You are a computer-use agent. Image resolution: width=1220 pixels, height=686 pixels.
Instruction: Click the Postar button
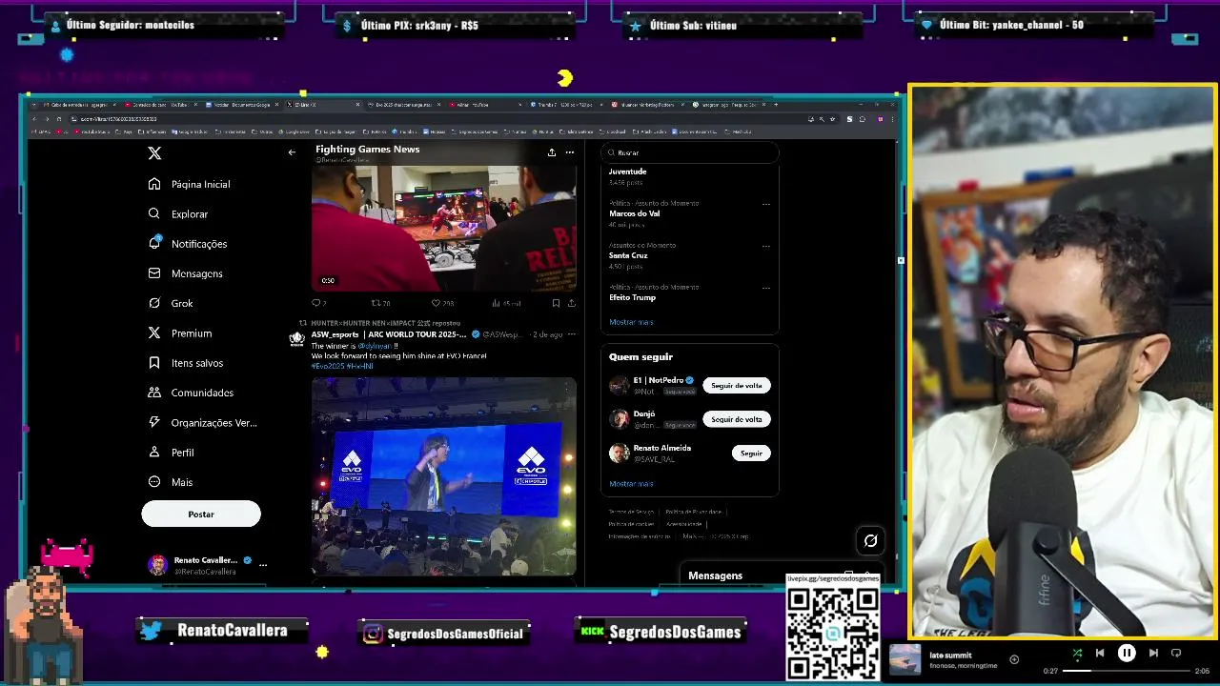tap(201, 514)
